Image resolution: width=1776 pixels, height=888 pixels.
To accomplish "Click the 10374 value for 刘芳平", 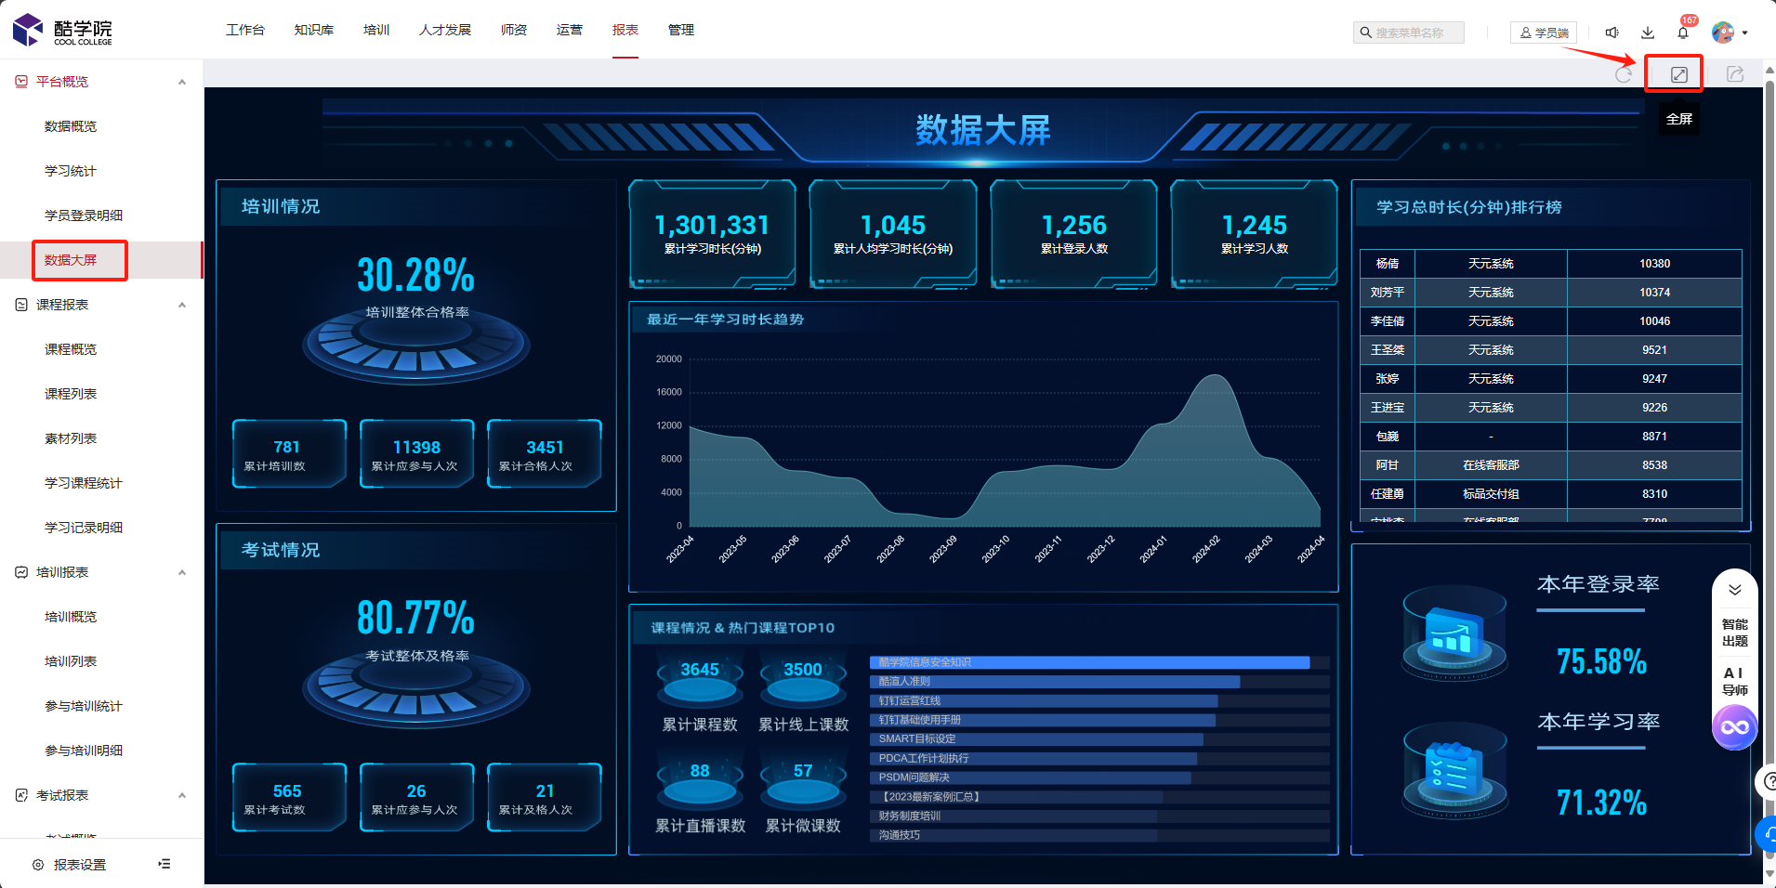I will (1654, 293).
